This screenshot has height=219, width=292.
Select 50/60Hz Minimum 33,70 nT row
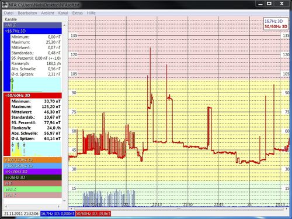point(36,101)
